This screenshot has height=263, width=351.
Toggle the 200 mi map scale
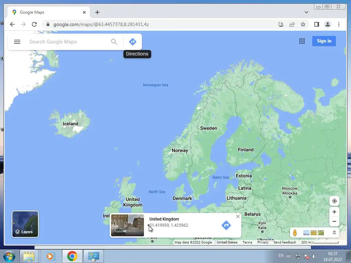[320, 242]
